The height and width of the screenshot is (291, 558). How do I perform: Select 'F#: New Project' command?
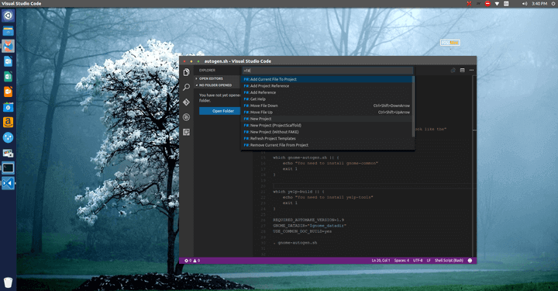click(327, 119)
